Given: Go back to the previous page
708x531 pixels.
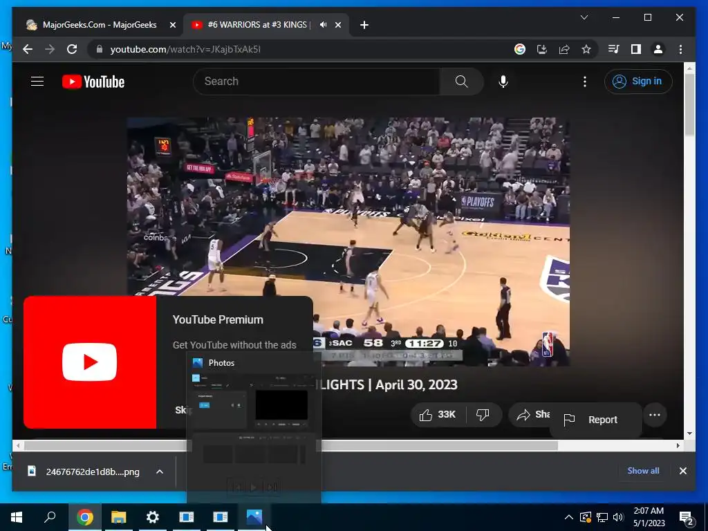Looking at the screenshot, I should pos(28,49).
